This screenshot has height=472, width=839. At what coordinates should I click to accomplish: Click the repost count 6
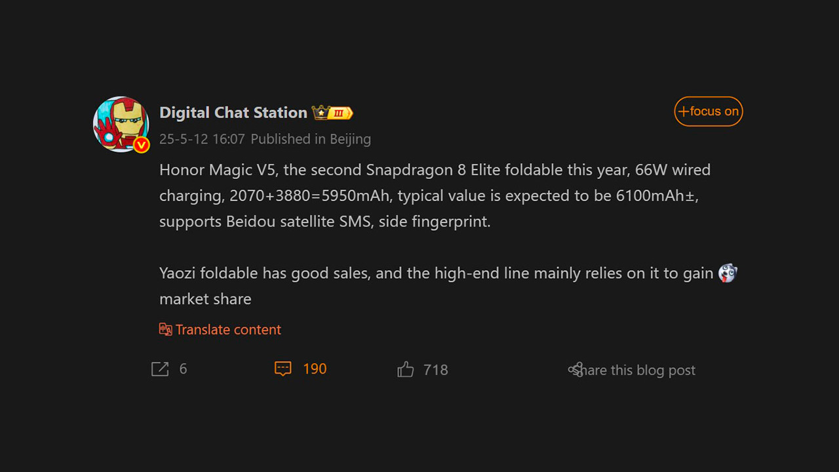click(x=184, y=369)
